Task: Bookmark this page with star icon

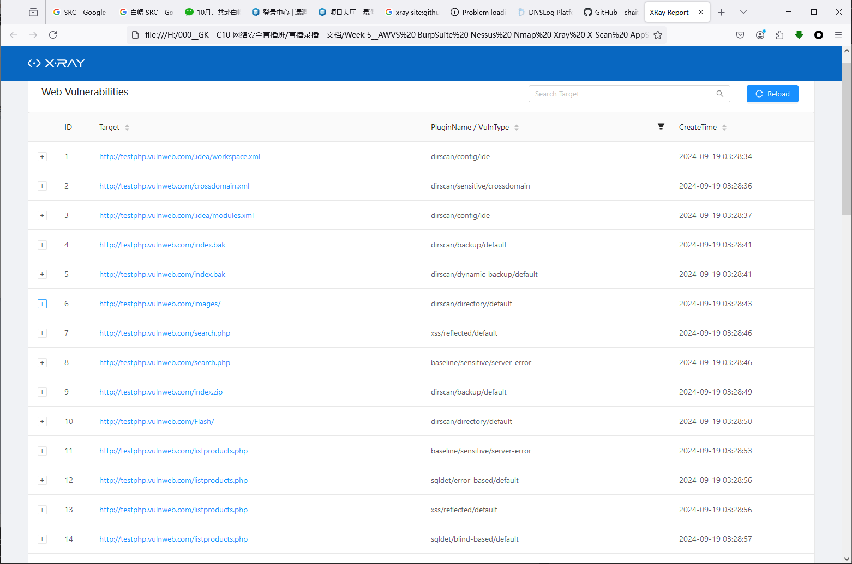Action: [x=658, y=35]
